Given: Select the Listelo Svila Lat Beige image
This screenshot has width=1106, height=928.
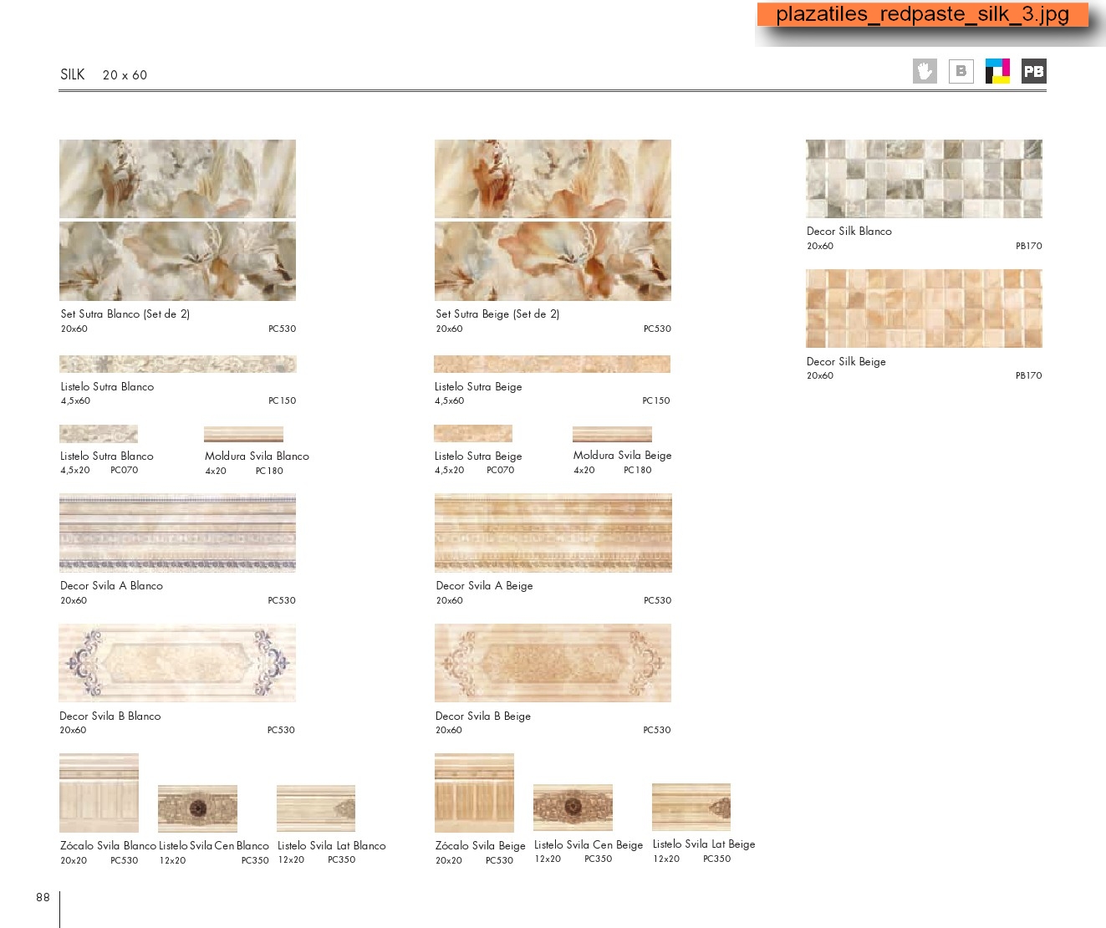Looking at the screenshot, I should tap(691, 808).
